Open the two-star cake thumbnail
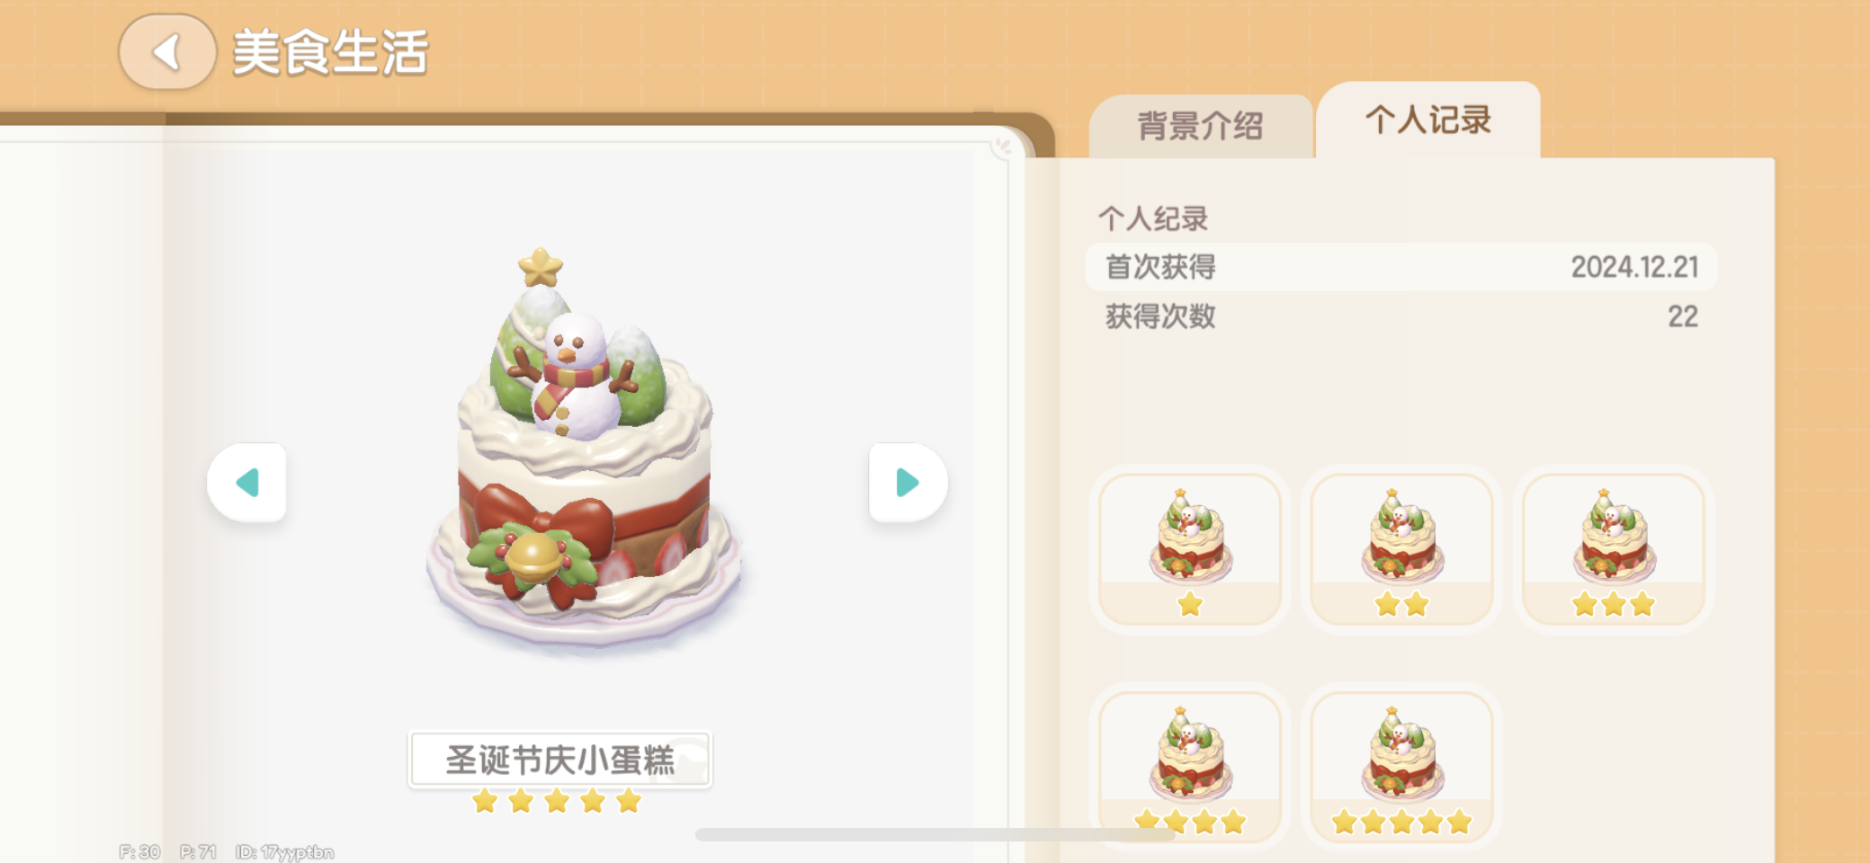1870x863 pixels. click(x=1401, y=549)
